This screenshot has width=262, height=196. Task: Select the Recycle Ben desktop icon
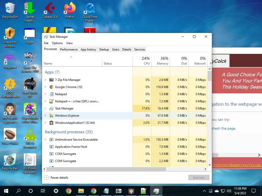tap(10, 162)
